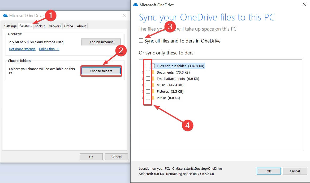Image resolution: width=310 pixels, height=183 pixels.
Task: Select the Pictures folder checkbox
Action: [148, 91]
